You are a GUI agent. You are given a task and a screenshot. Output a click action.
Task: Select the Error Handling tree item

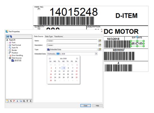click(16, 55)
